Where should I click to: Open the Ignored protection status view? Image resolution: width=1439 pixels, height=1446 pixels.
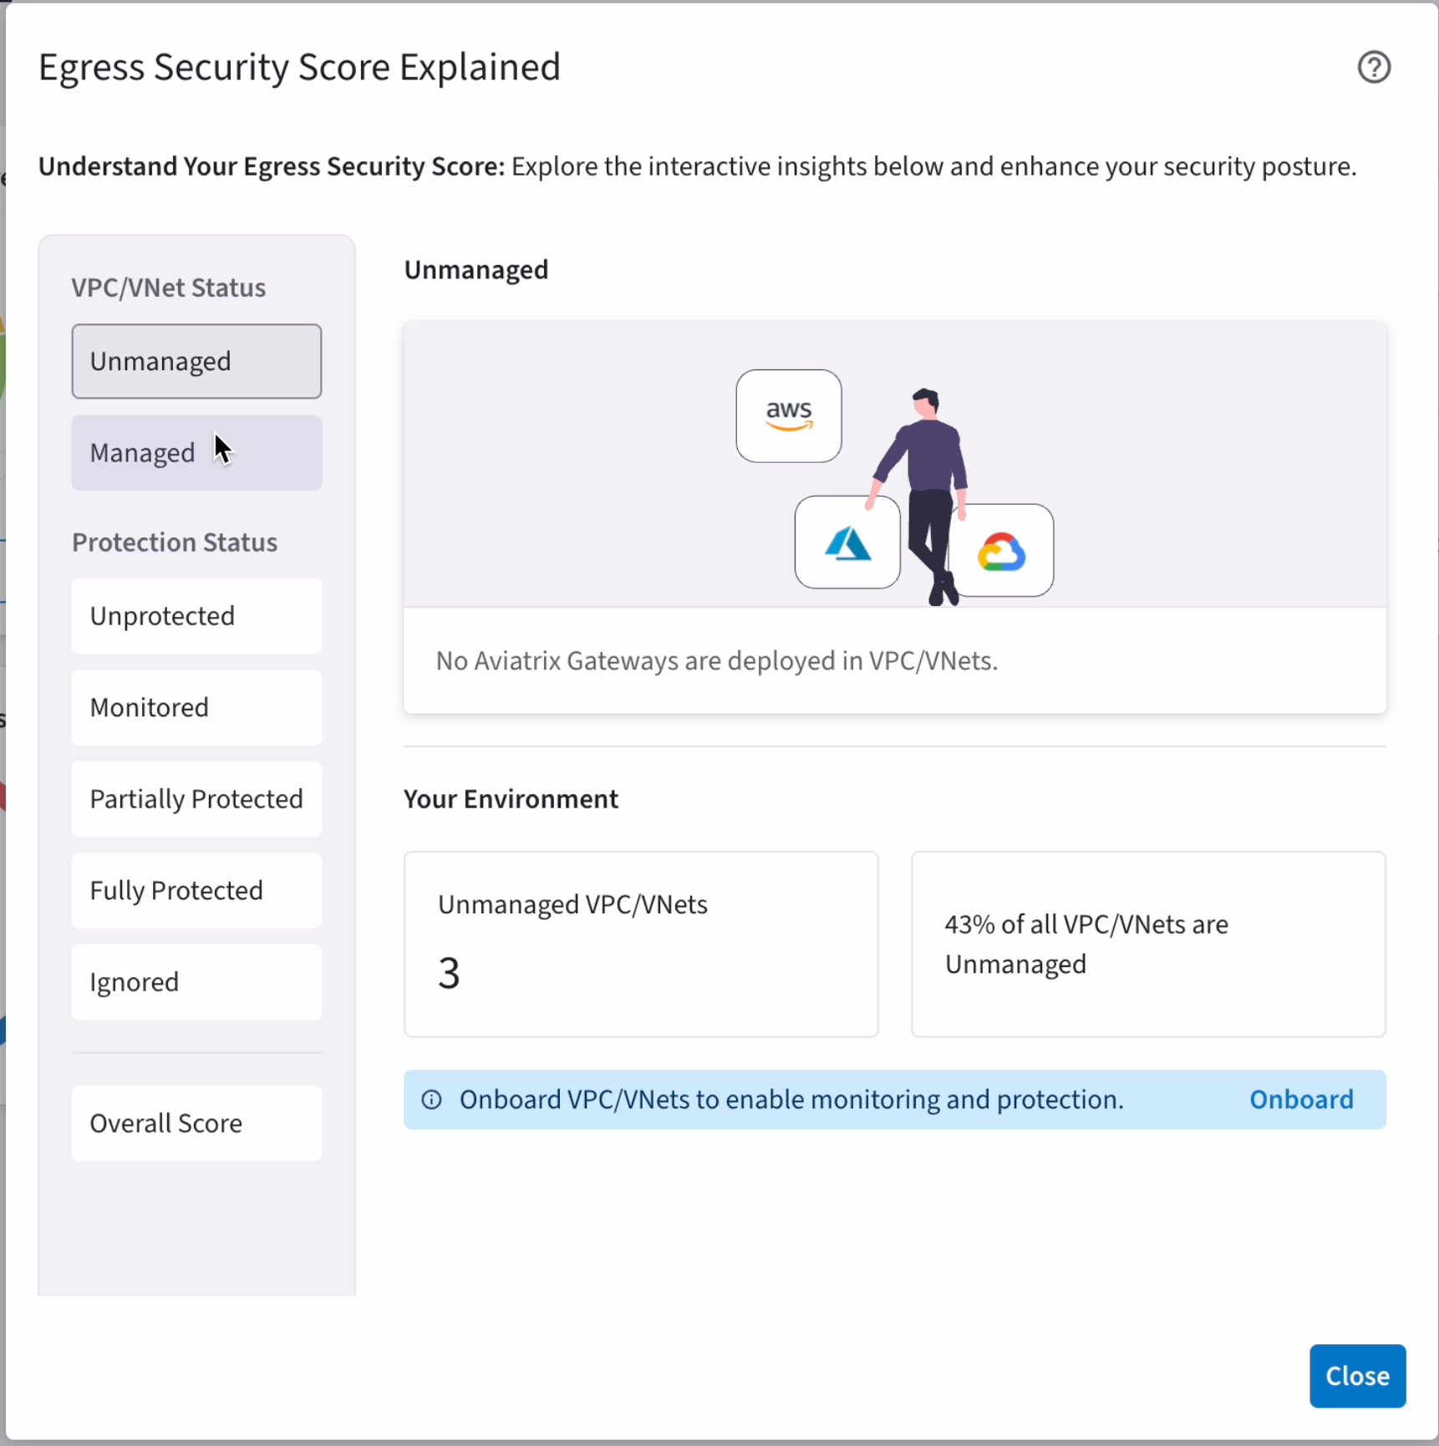pos(196,981)
